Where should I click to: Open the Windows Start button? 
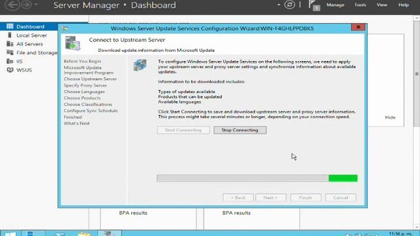(10, 233)
